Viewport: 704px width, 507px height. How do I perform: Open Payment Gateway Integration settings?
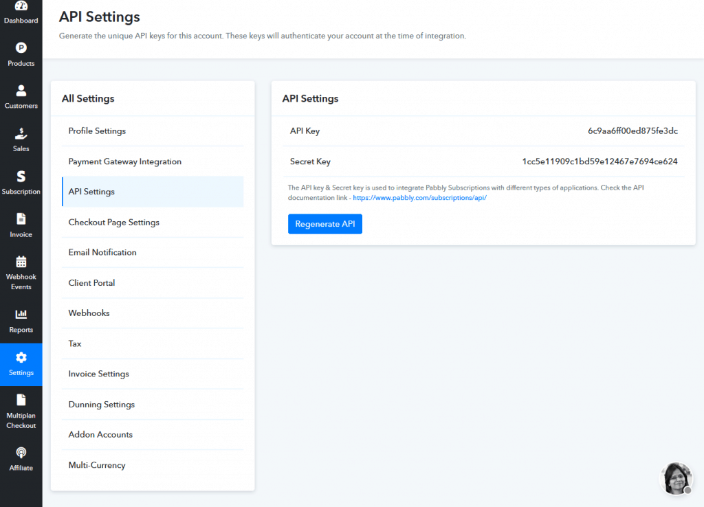pyautogui.click(x=124, y=161)
